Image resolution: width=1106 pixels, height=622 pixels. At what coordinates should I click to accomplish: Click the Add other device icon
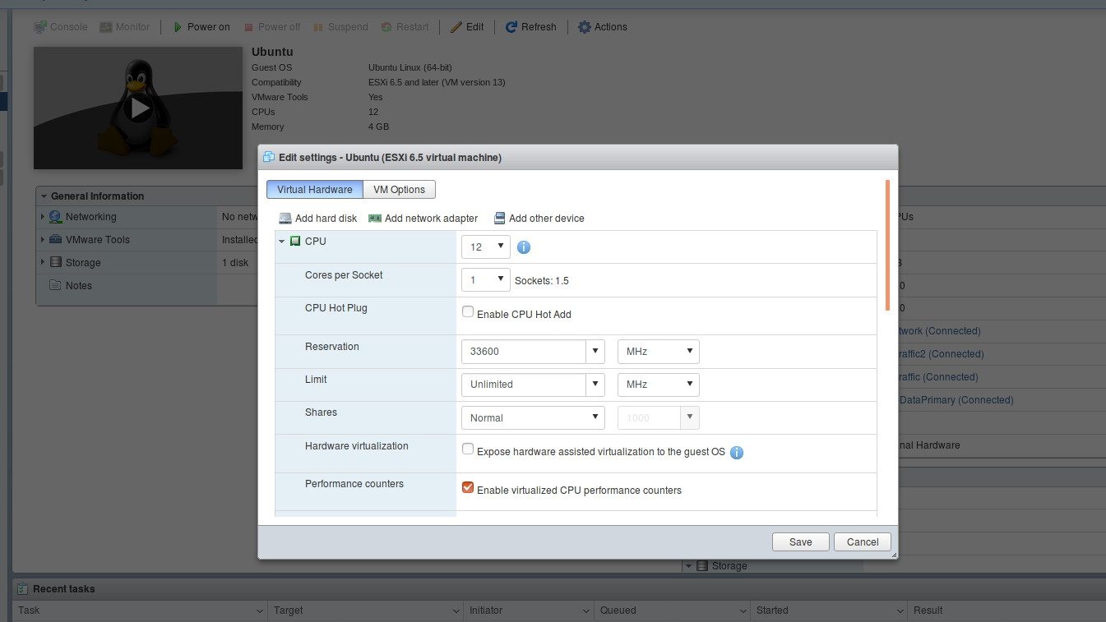499,218
